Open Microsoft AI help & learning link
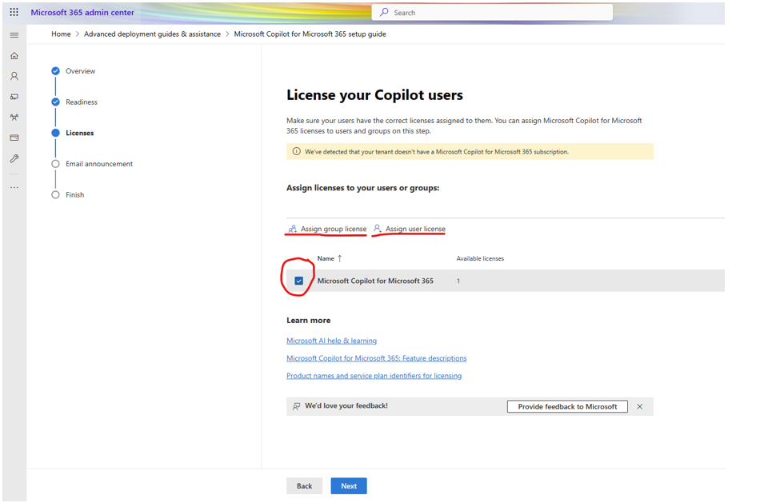The image size is (760, 503). tap(331, 341)
